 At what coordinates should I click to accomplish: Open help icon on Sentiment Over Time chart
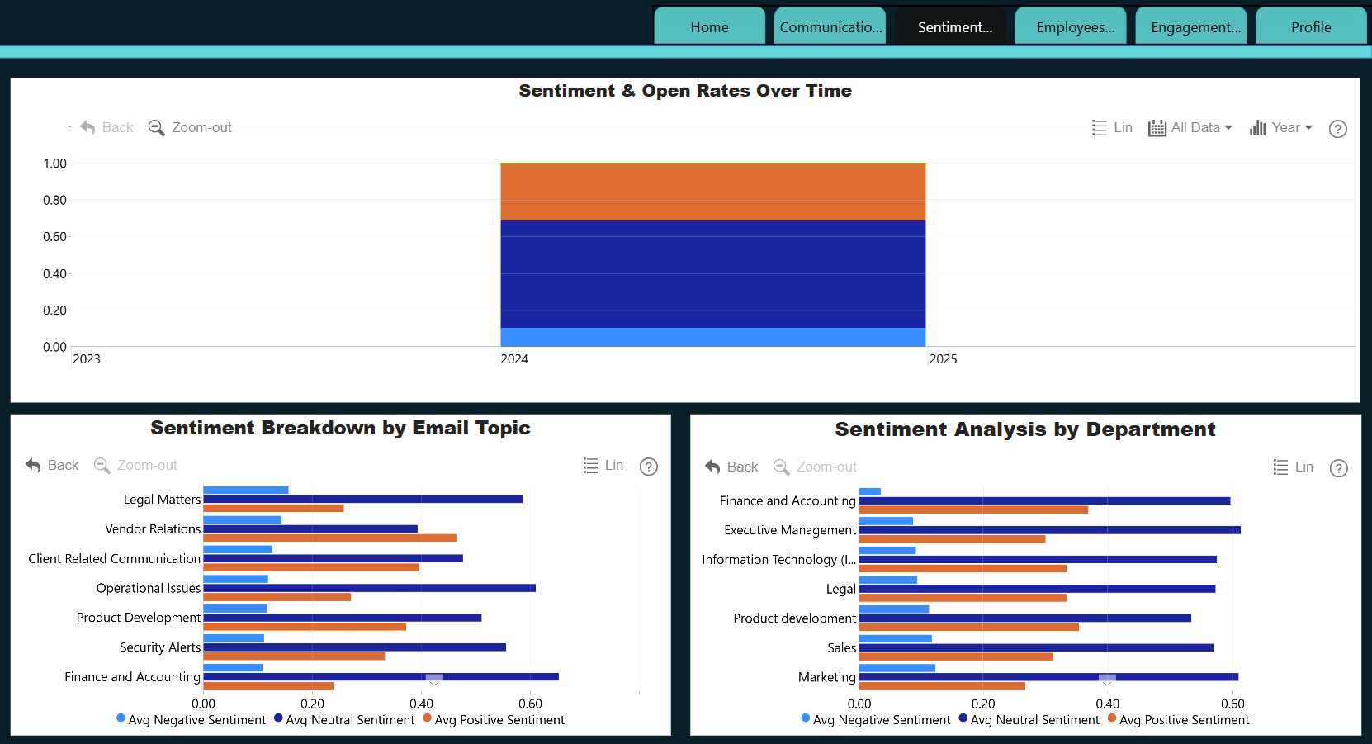(1338, 129)
